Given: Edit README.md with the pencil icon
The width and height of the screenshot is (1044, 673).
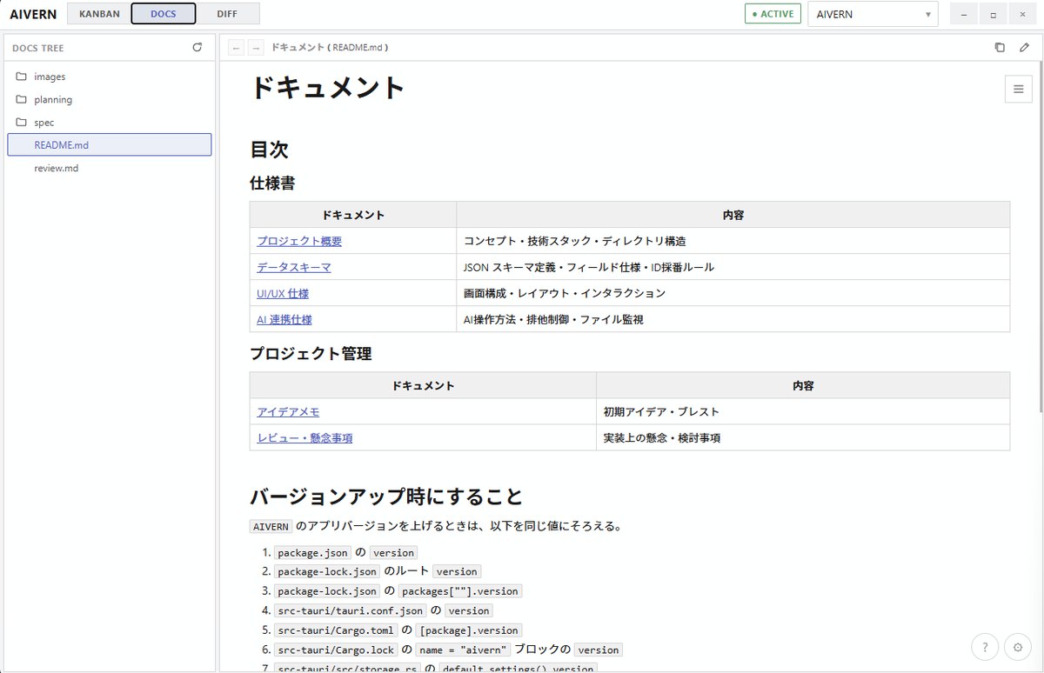Looking at the screenshot, I should point(1024,48).
